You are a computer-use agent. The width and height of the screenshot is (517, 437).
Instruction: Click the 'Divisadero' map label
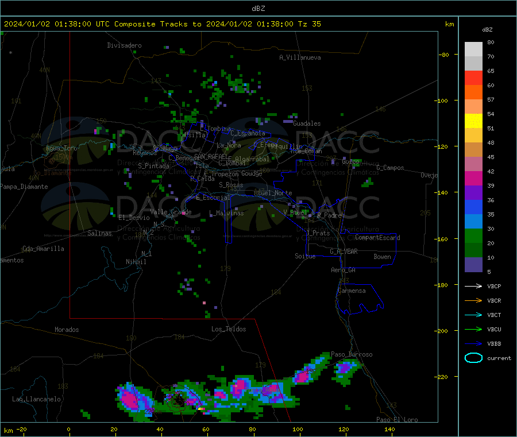124,45
